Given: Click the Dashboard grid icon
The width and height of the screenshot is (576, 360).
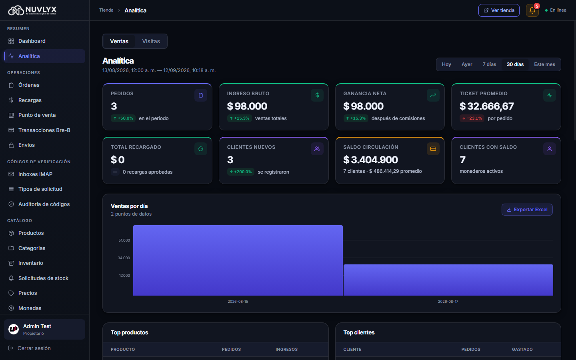Looking at the screenshot, I should click(x=11, y=41).
